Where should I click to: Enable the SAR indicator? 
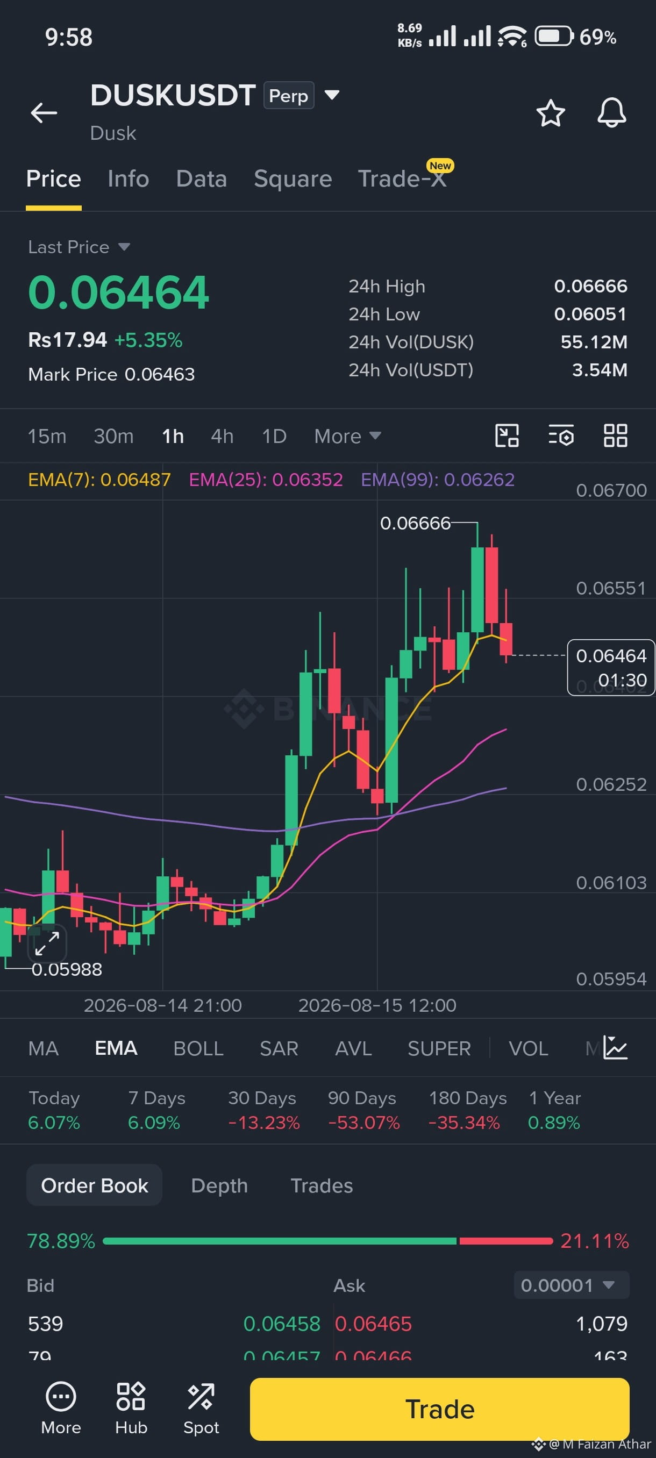pyautogui.click(x=279, y=1048)
